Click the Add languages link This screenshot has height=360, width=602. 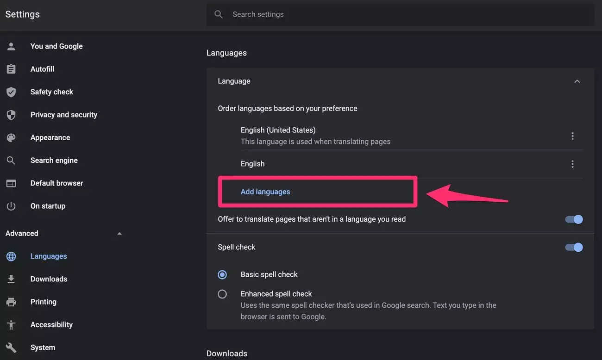click(x=265, y=192)
